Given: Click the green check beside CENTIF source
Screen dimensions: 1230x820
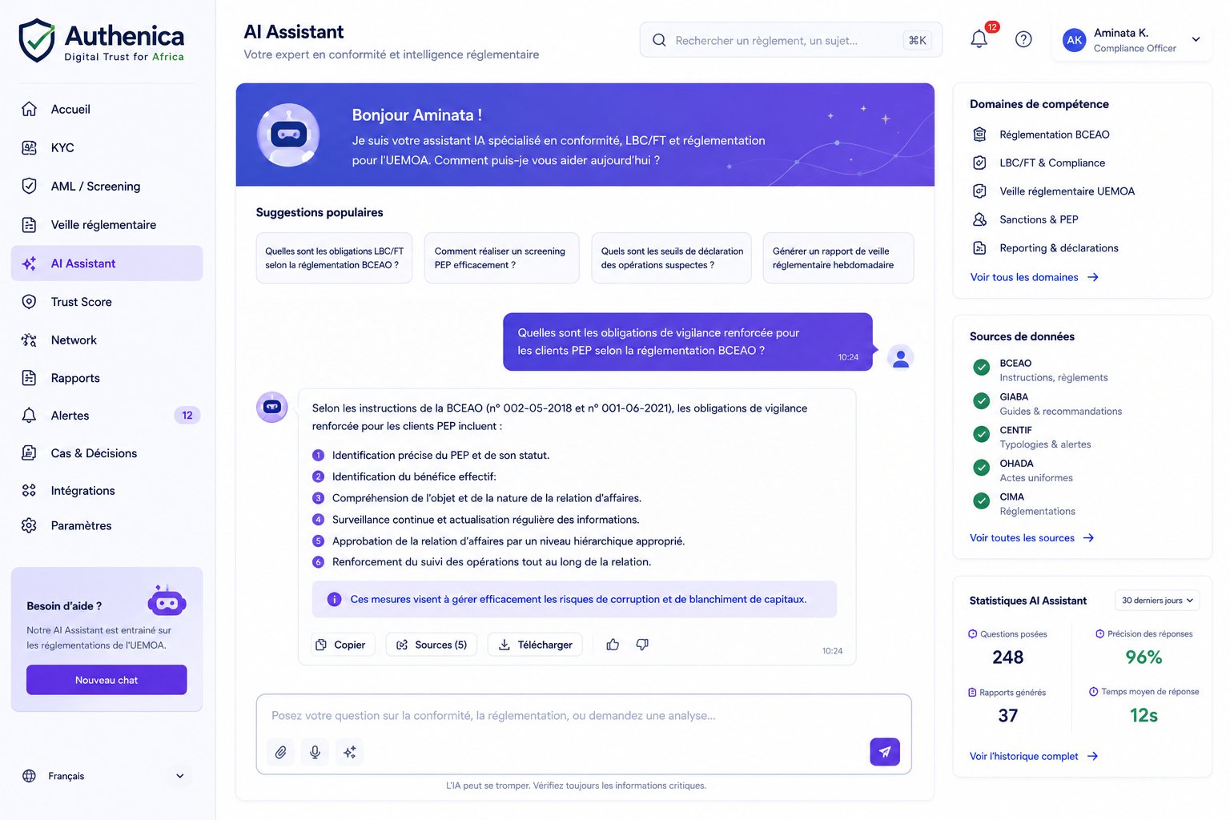Looking at the screenshot, I should 981,434.
